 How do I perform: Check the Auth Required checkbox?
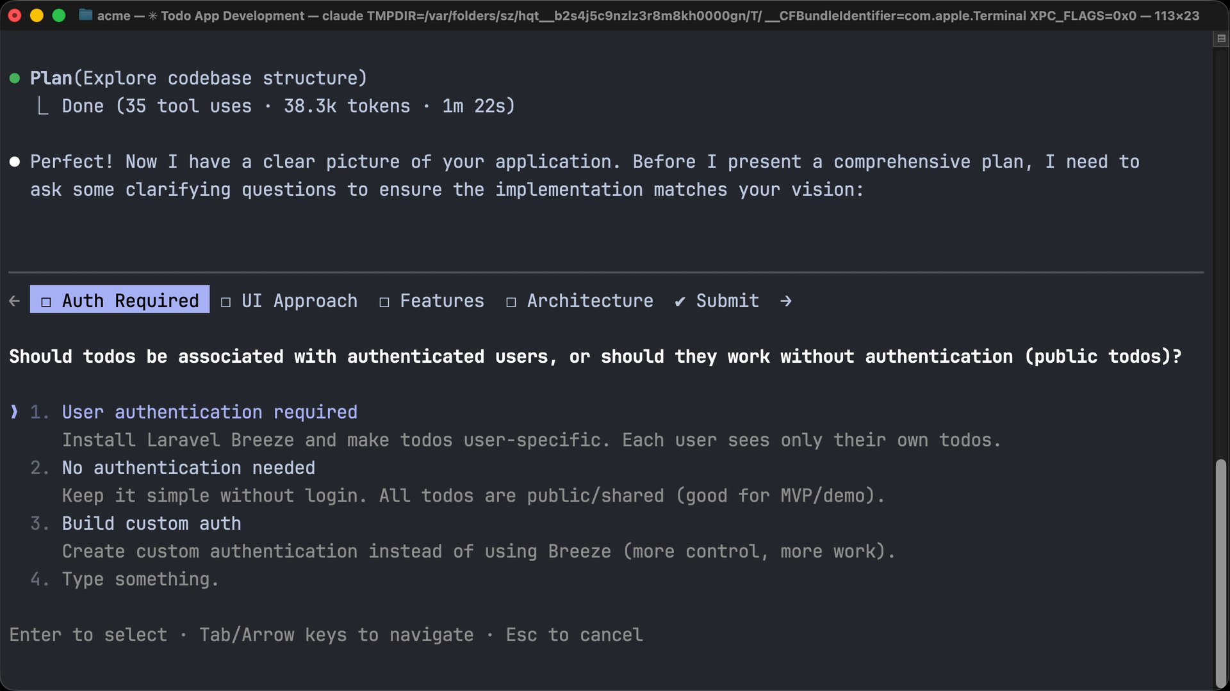pos(45,301)
